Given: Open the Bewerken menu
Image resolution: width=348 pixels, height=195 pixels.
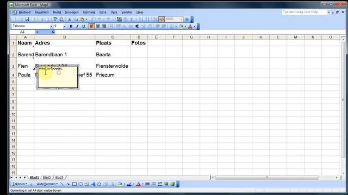Looking at the screenshot, I should click(41, 12).
